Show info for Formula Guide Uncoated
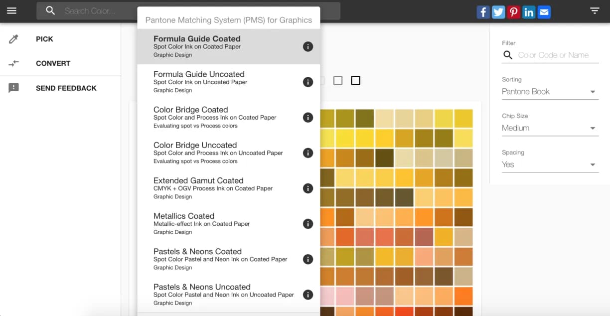610x316 pixels. (308, 82)
